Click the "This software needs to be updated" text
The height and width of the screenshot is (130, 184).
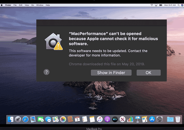pyautogui.click(x=108, y=53)
